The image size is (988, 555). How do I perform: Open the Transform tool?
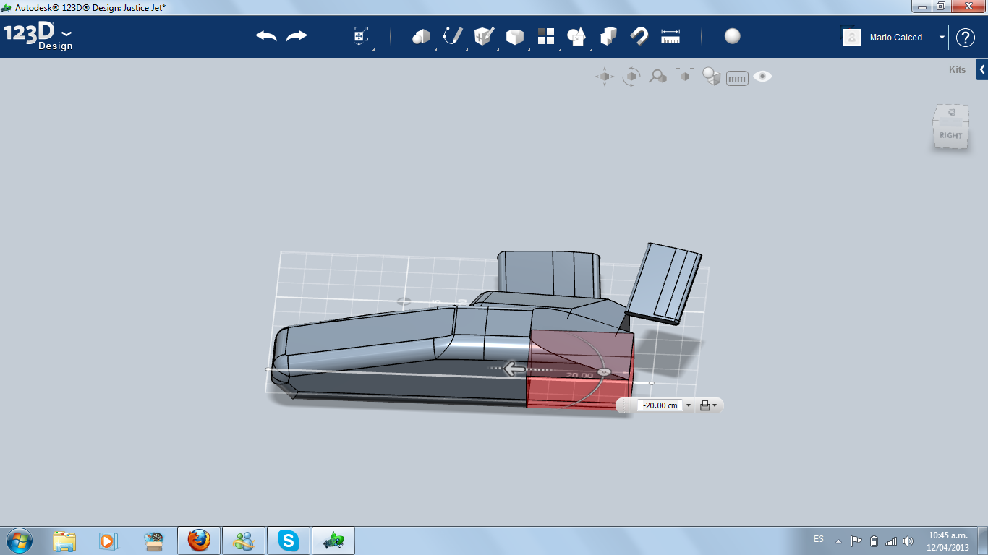(x=361, y=36)
